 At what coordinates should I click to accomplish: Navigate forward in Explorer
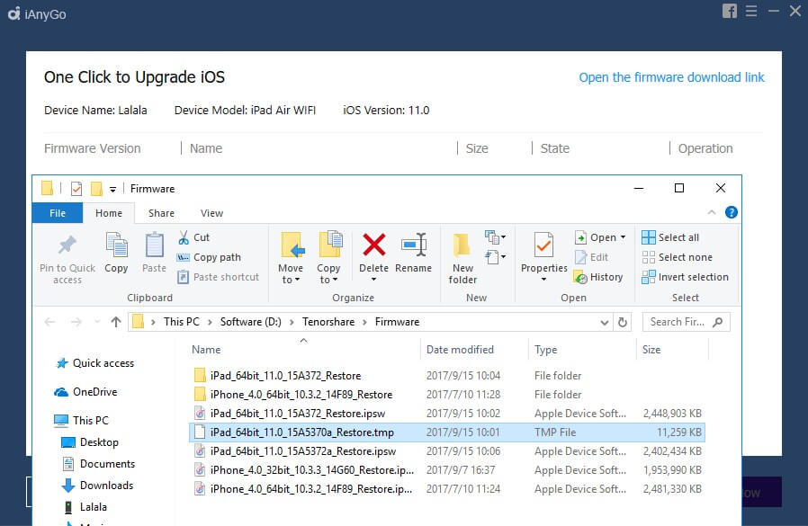point(76,322)
